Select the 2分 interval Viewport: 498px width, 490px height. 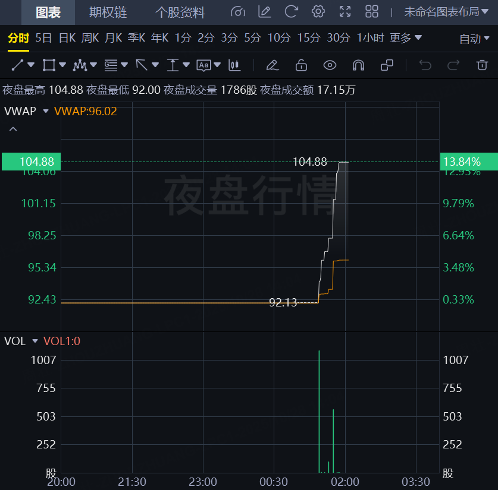tap(206, 38)
